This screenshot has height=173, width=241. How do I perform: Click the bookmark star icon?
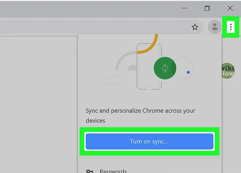click(195, 27)
